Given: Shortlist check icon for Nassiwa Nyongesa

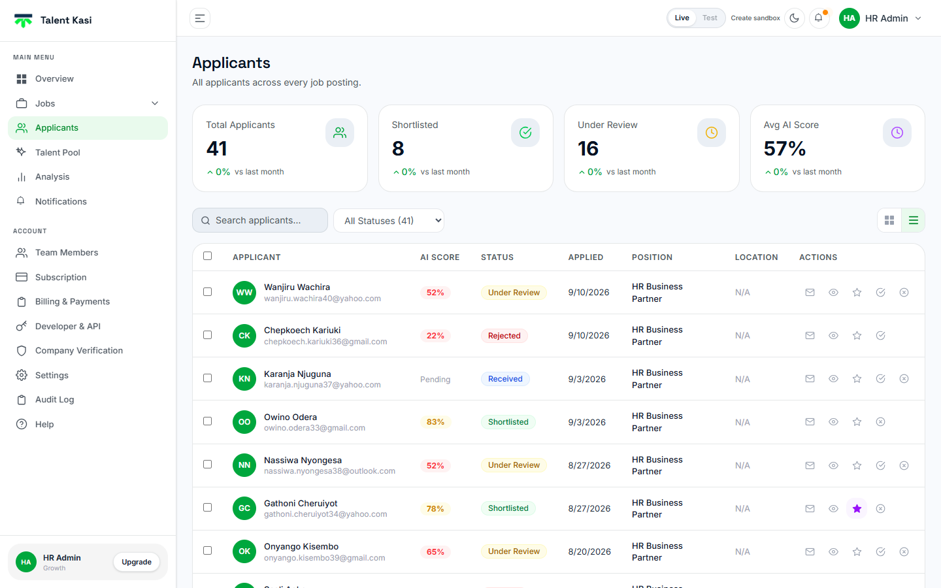Looking at the screenshot, I should pyautogui.click(x=880, y=466).
